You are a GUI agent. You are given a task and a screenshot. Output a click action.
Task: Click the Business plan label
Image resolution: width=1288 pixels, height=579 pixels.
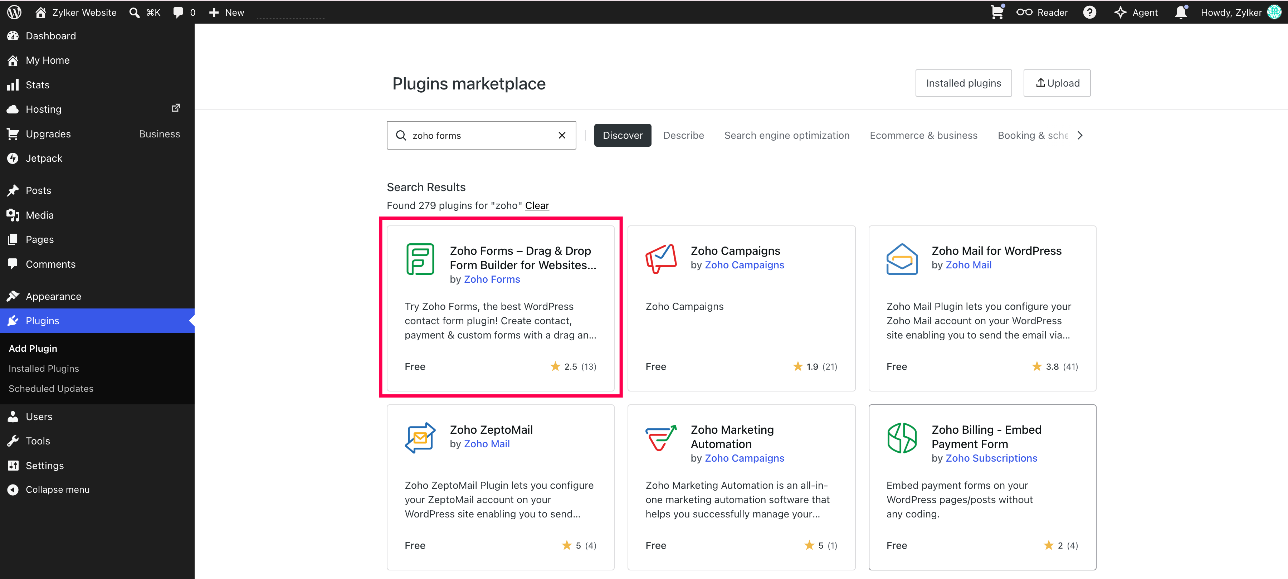160,133
